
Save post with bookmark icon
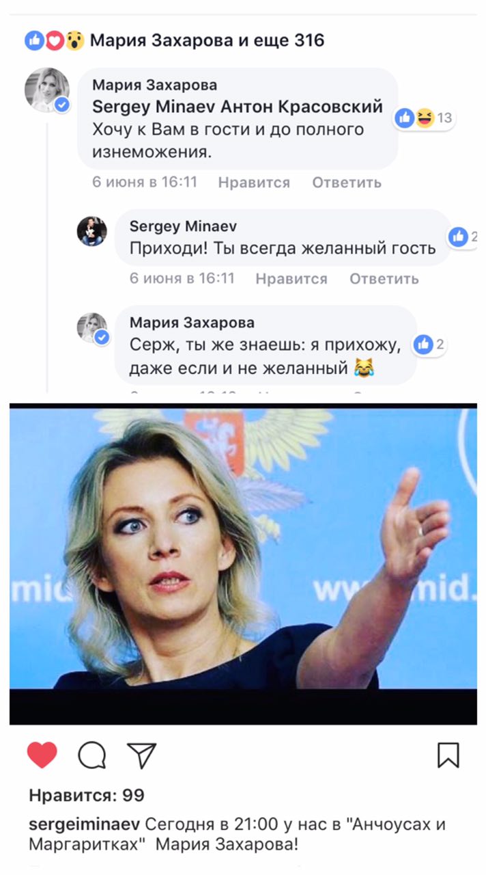click(x=448, y=755)
